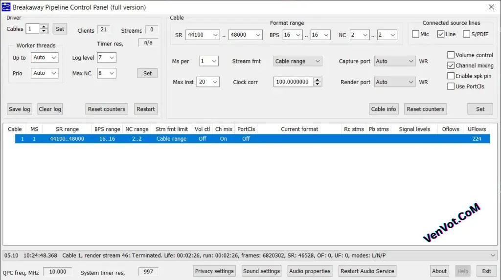Expand the log message dropdown arrow
501x280 pixels.
tap(493, 256)
